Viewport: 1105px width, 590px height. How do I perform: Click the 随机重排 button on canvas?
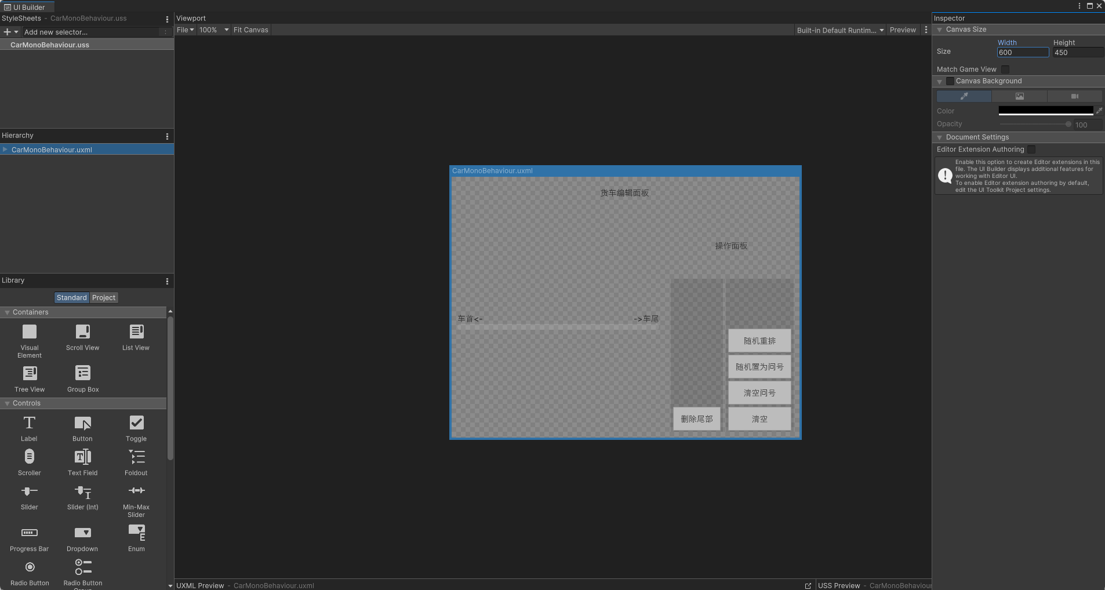pos(759,341)
